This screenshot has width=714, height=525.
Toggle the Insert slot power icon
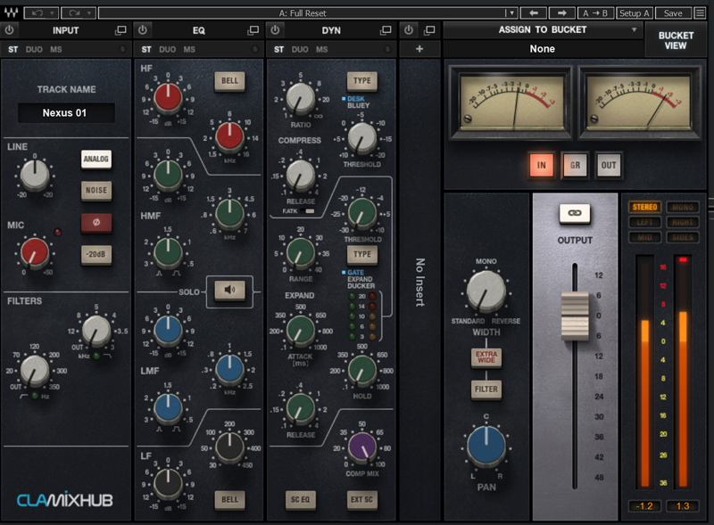click(409, 30)
